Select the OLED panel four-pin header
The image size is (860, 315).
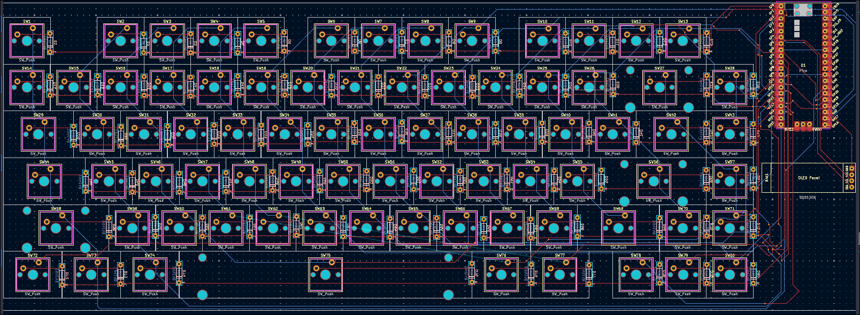click(851, 178)
